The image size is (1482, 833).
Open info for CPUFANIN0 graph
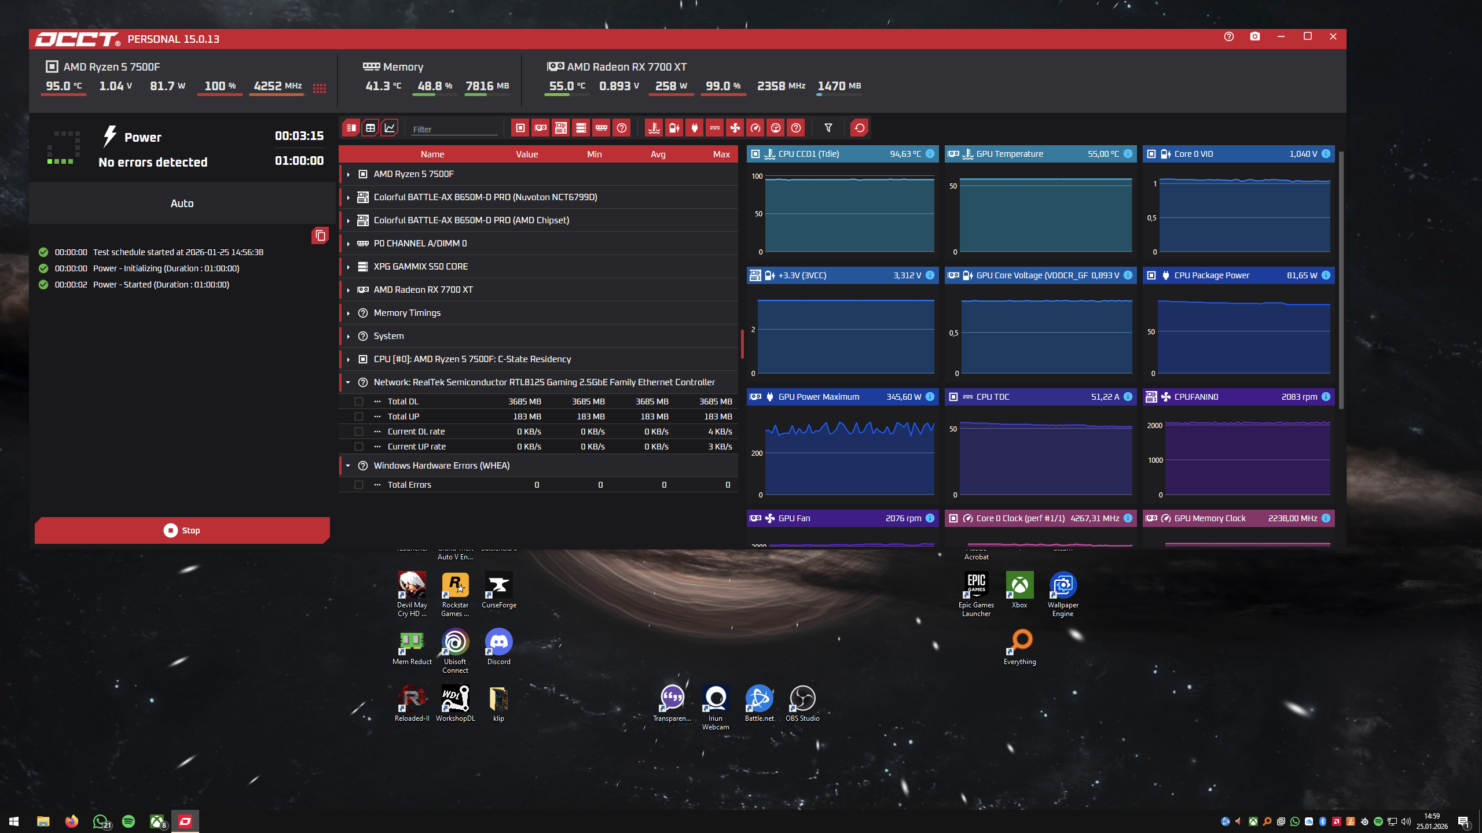click(1326, 397)
